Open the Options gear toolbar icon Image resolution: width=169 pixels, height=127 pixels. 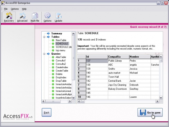(47, 17)
